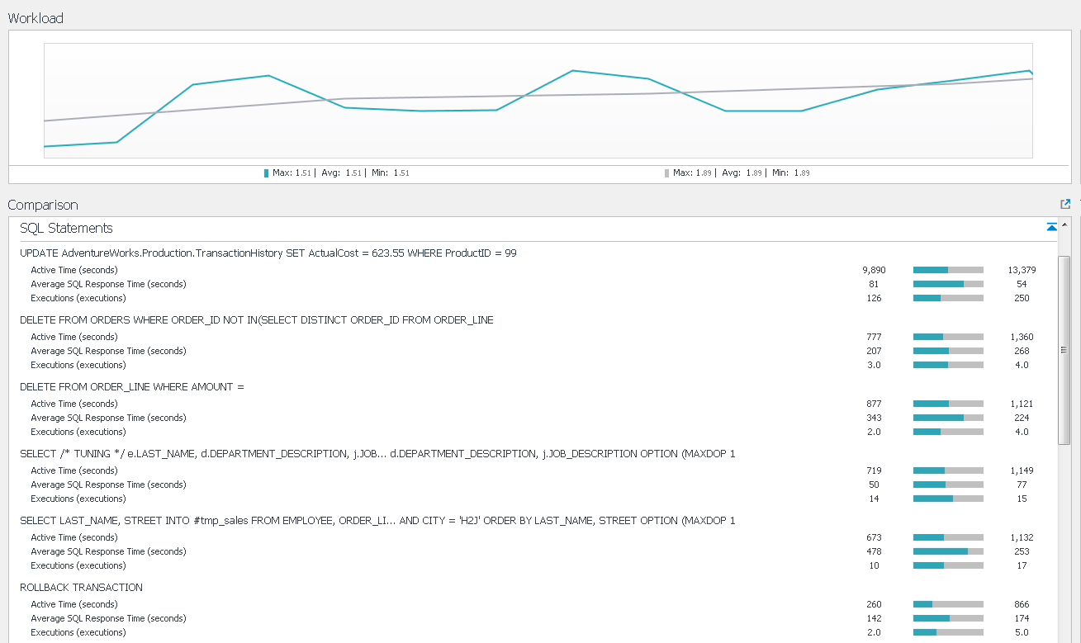1081x643 pixels.
Task: Click the Comparison section title
Action: pyautogui.click(x=43, y=205)
